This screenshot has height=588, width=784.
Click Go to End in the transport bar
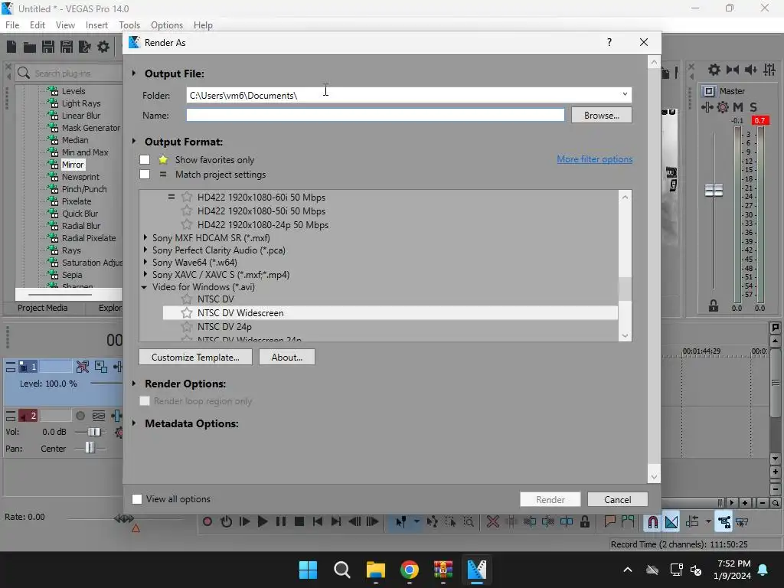click(x=336, y=521)
